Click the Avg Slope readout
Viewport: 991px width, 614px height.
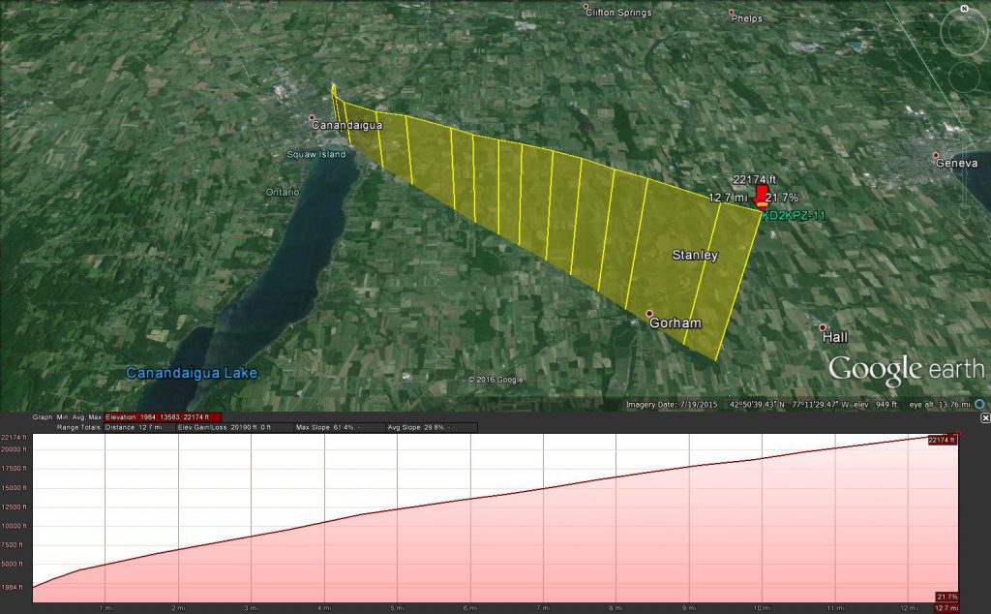click(416, 426)
